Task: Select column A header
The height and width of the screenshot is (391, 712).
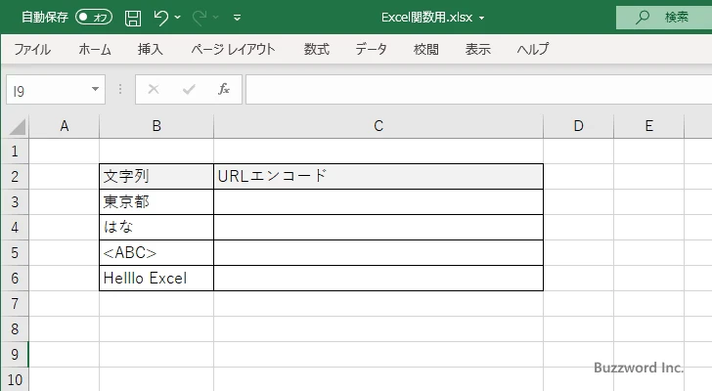Action: coord(64,126)
